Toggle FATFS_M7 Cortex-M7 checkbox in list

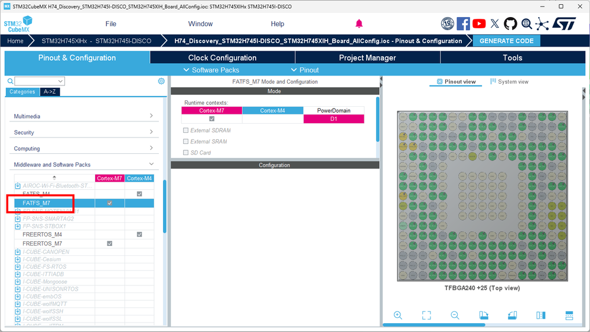coord(109,203)
